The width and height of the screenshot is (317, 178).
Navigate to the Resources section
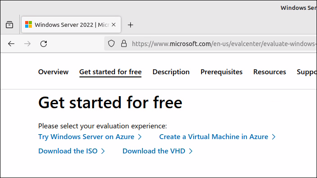click(270, 72)
